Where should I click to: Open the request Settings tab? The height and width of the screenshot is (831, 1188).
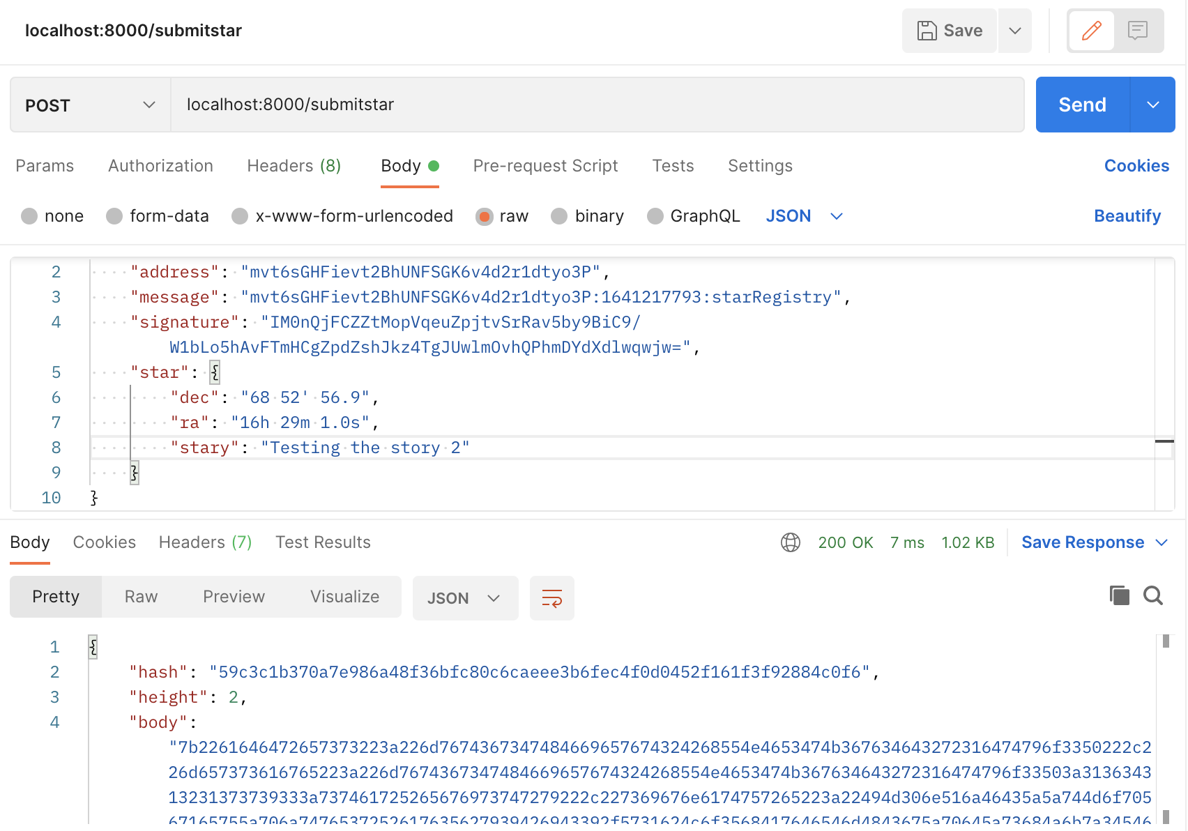coord(760,166)
